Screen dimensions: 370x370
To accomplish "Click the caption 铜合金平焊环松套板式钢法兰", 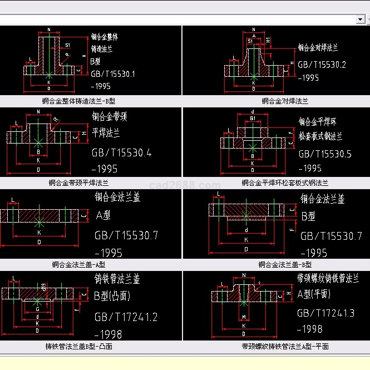I will [285, 182].
